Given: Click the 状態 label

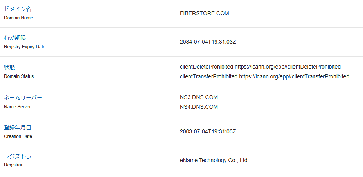Looking at the screenshot, I should [x=9, y=67].
